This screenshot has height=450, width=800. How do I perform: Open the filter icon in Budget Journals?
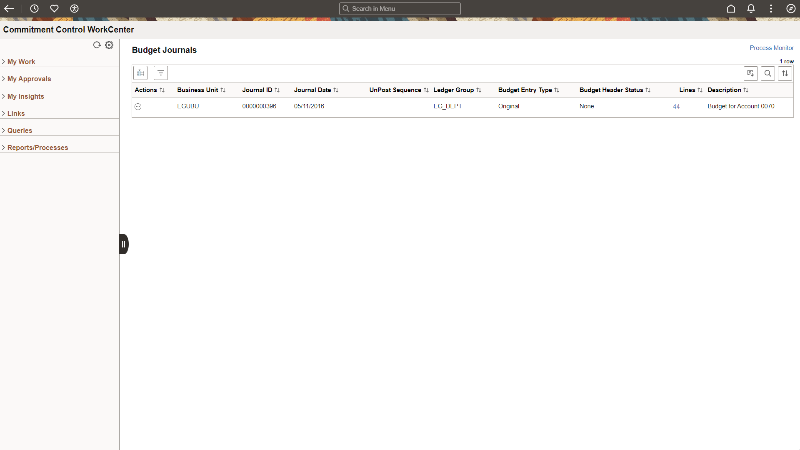(x=161, y=73)
